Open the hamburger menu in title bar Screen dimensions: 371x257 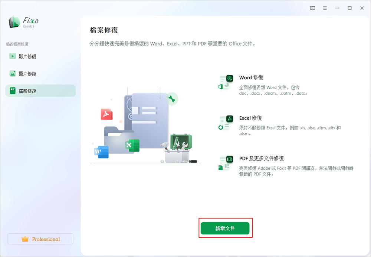325,8
